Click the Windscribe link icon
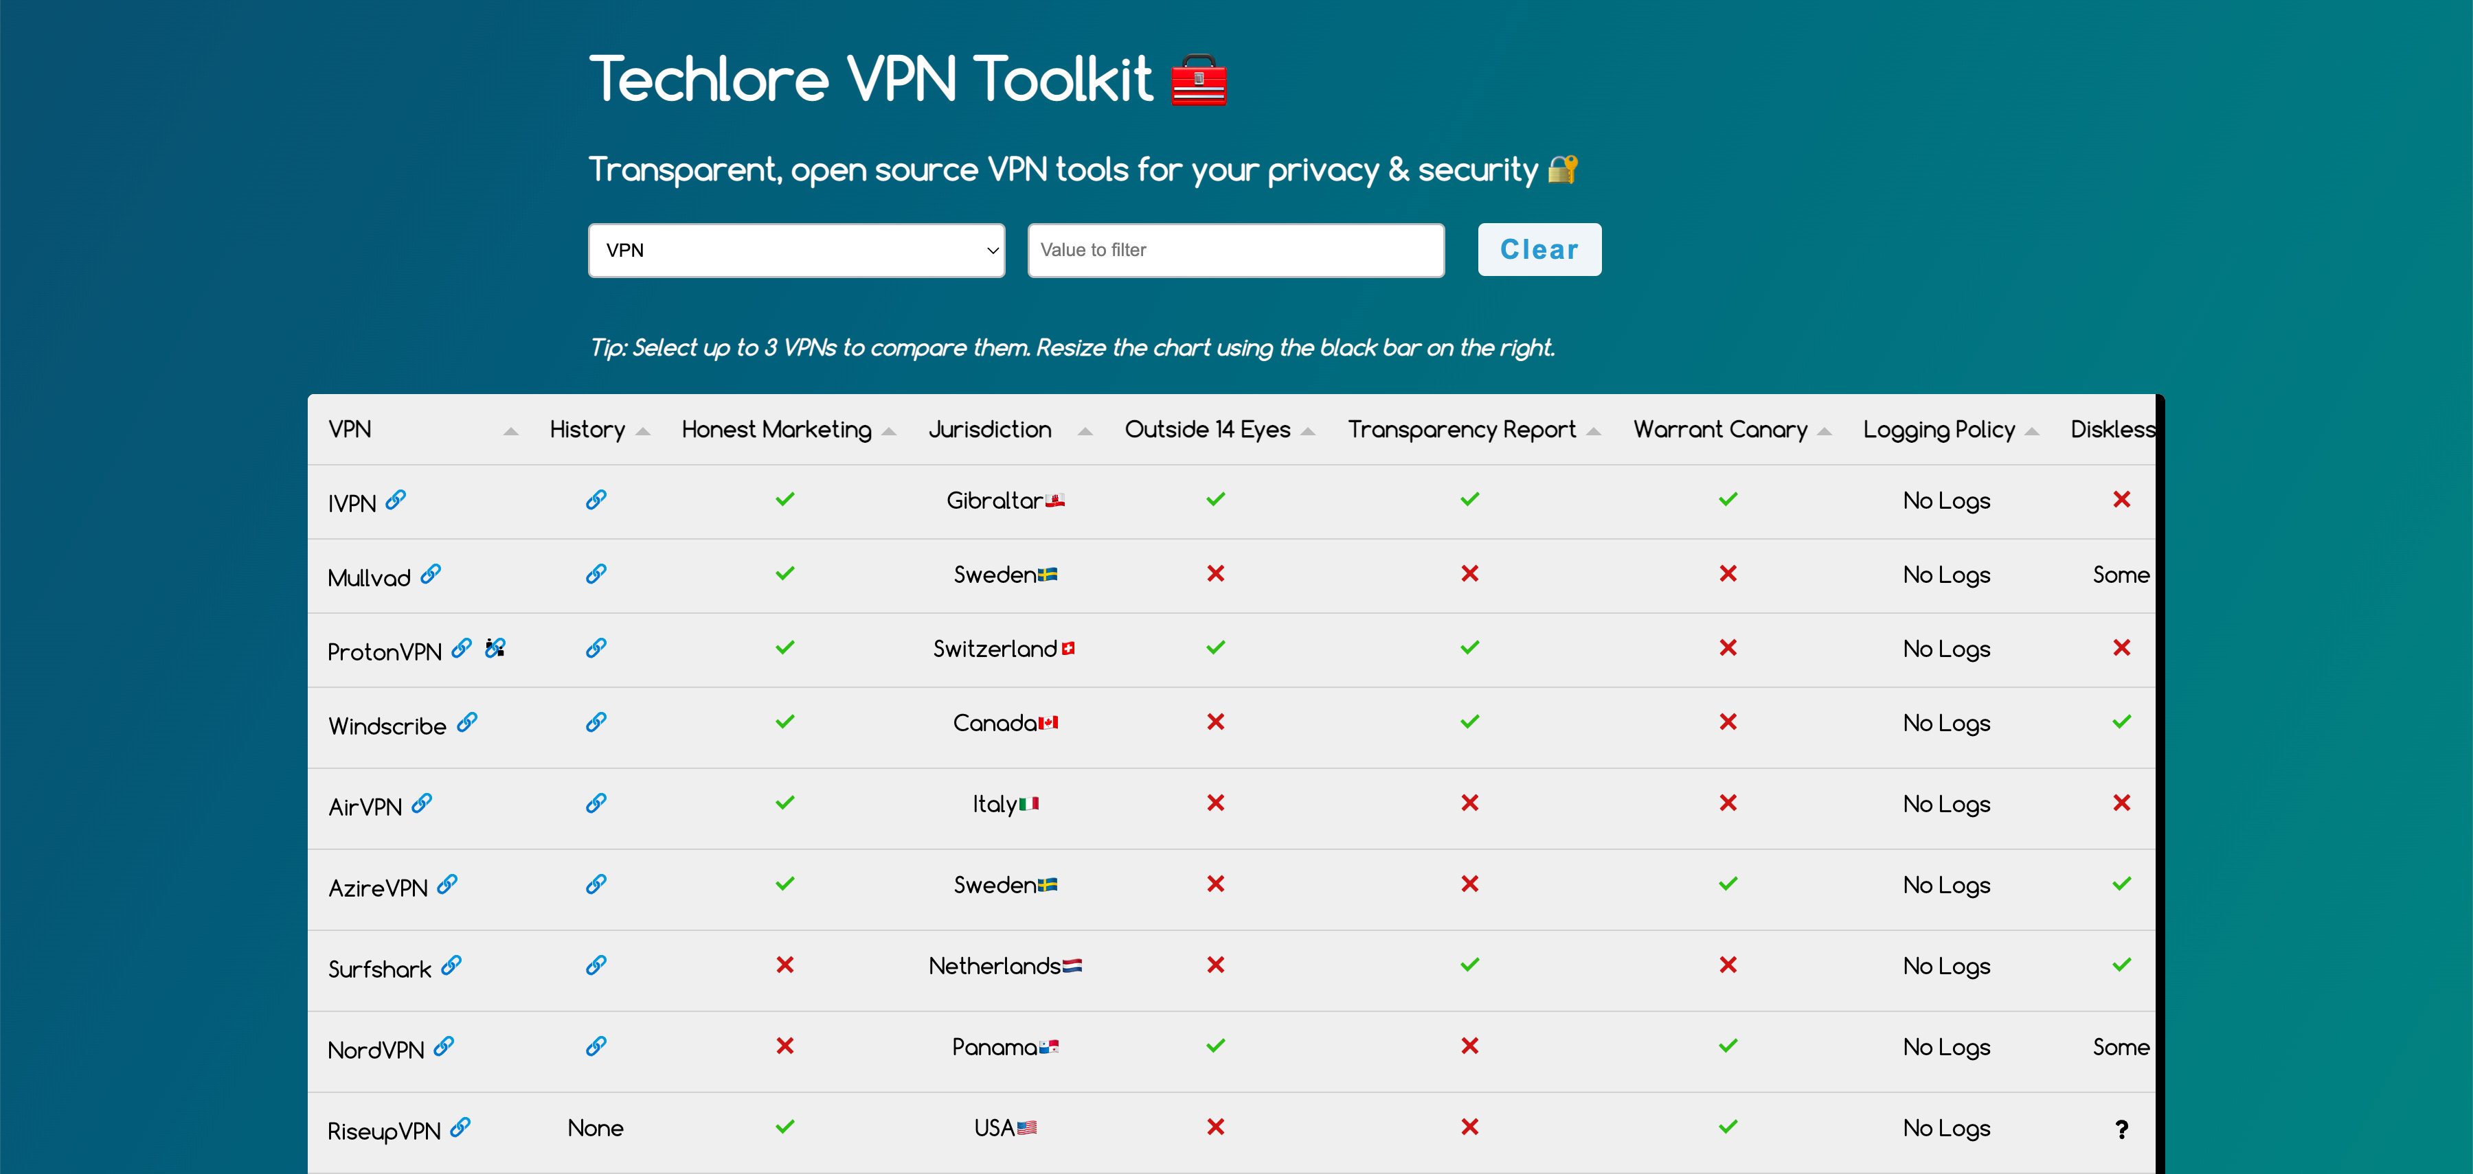The image size is (2473, 1174). (x=469, y=722)
